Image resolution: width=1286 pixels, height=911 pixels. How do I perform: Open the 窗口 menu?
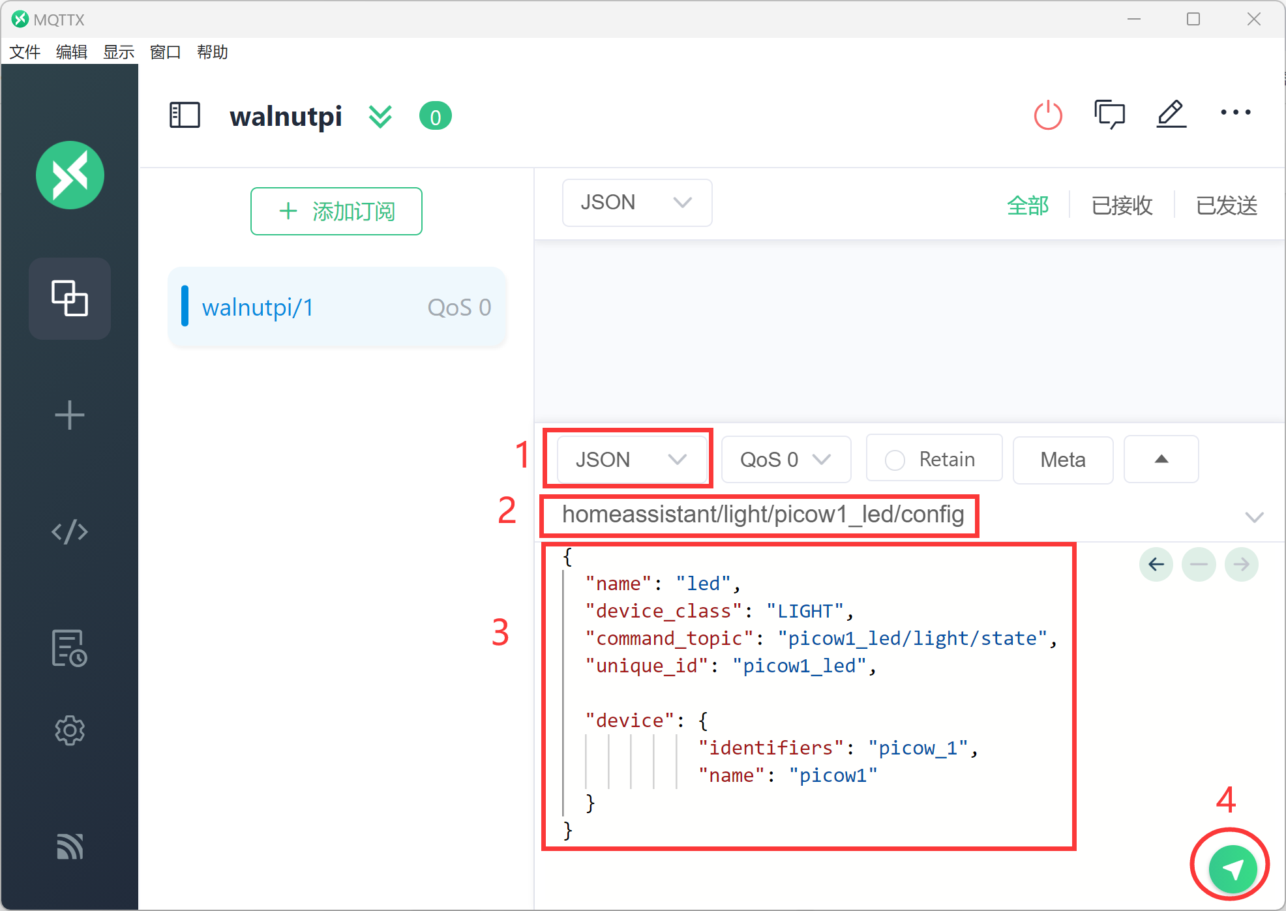click(166, 52)
